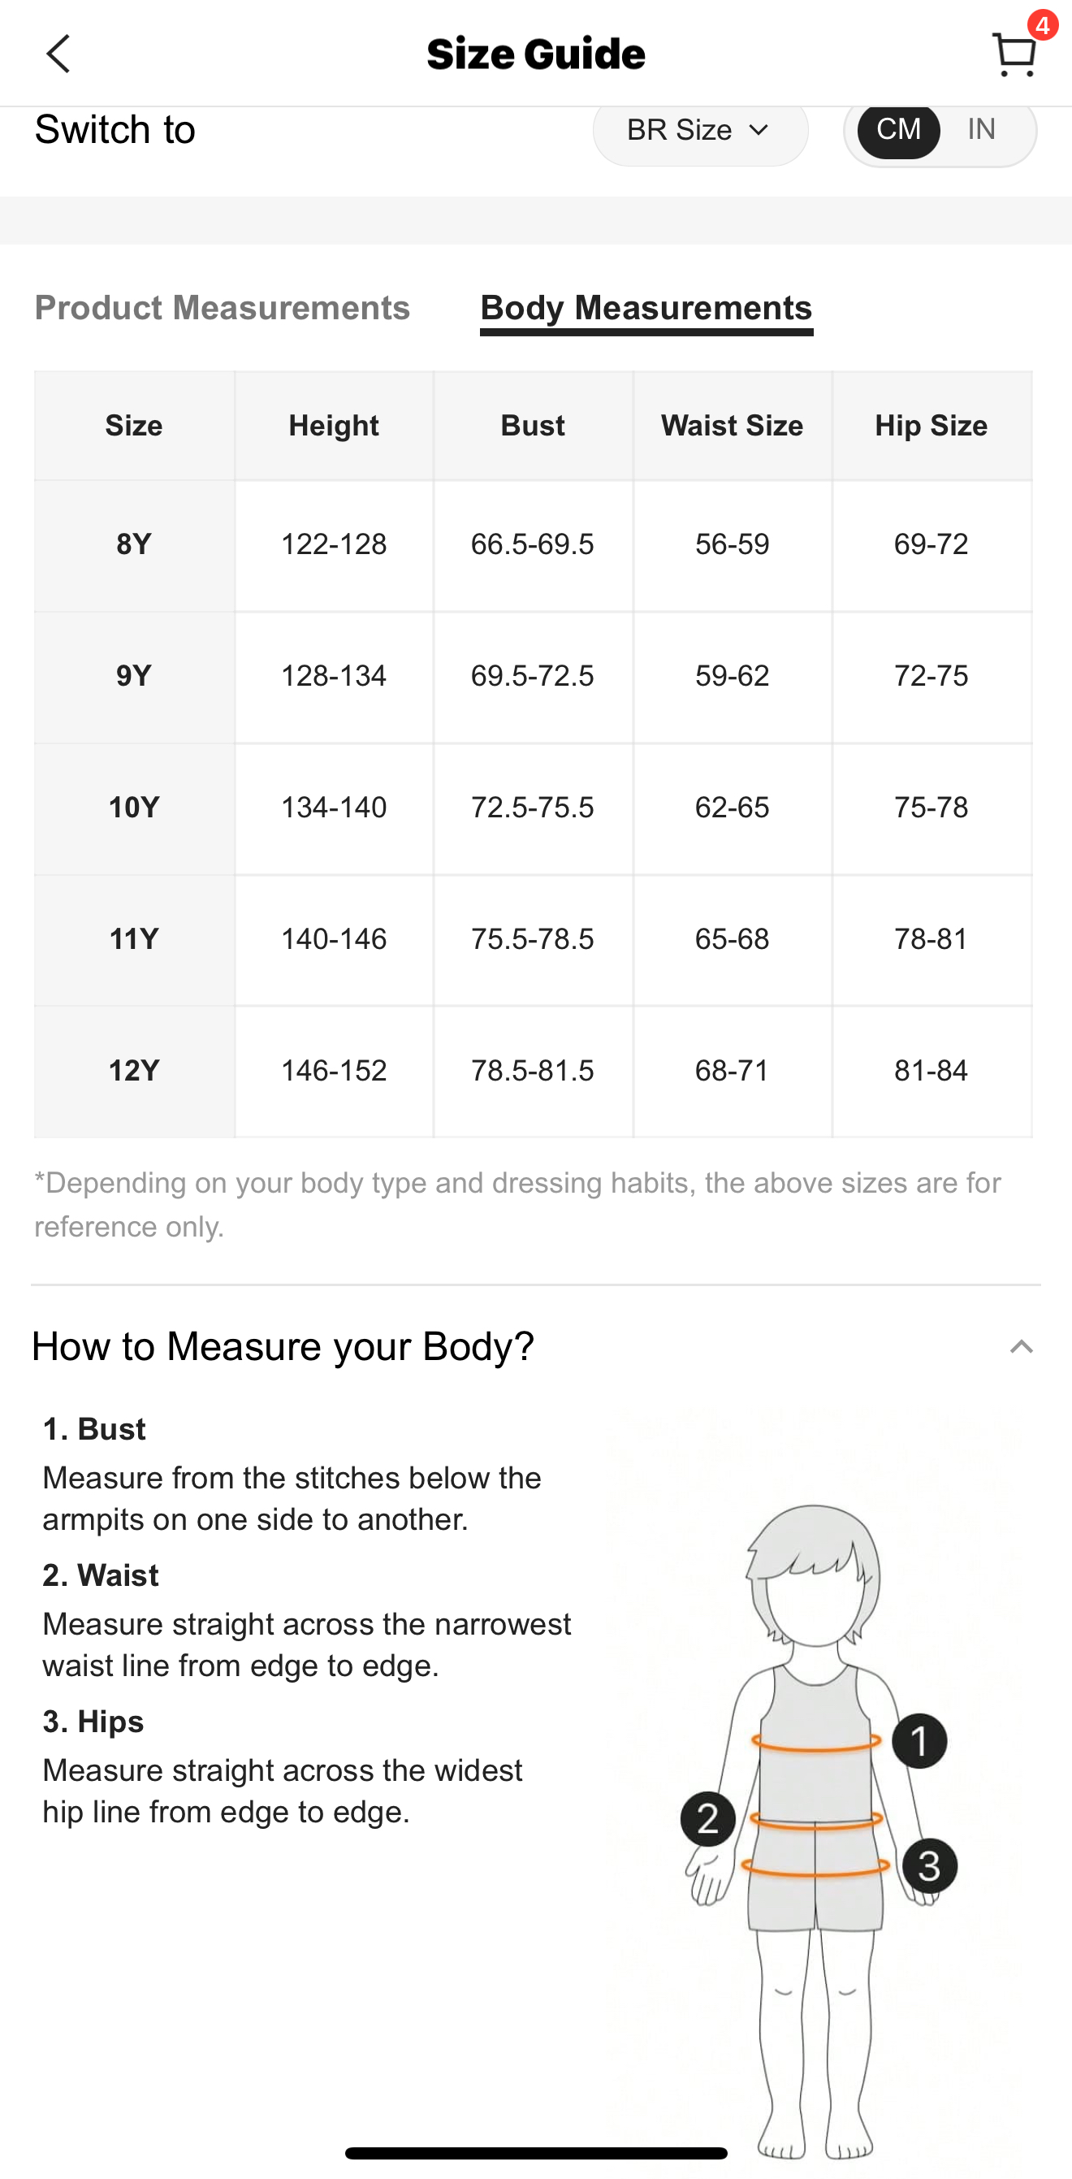Tap the cart badge showing 4
This screenshot has width=1072, height=2179.
1043,25
